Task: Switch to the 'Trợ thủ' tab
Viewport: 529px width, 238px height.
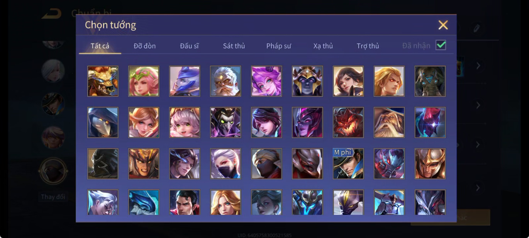Action: click(x=368, y=46)
